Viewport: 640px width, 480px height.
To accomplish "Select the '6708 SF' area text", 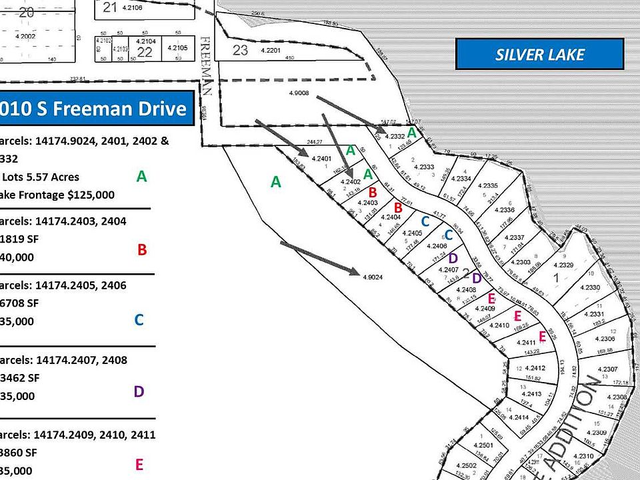I will pos(19,303).
